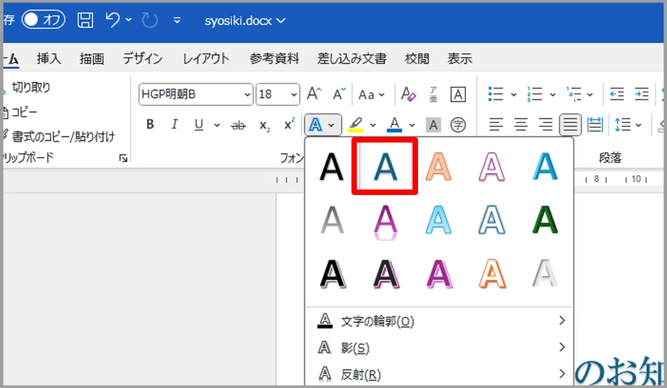The image size is (667, 388).
Task: Click the Character Border icon
Action: point(458,95)
